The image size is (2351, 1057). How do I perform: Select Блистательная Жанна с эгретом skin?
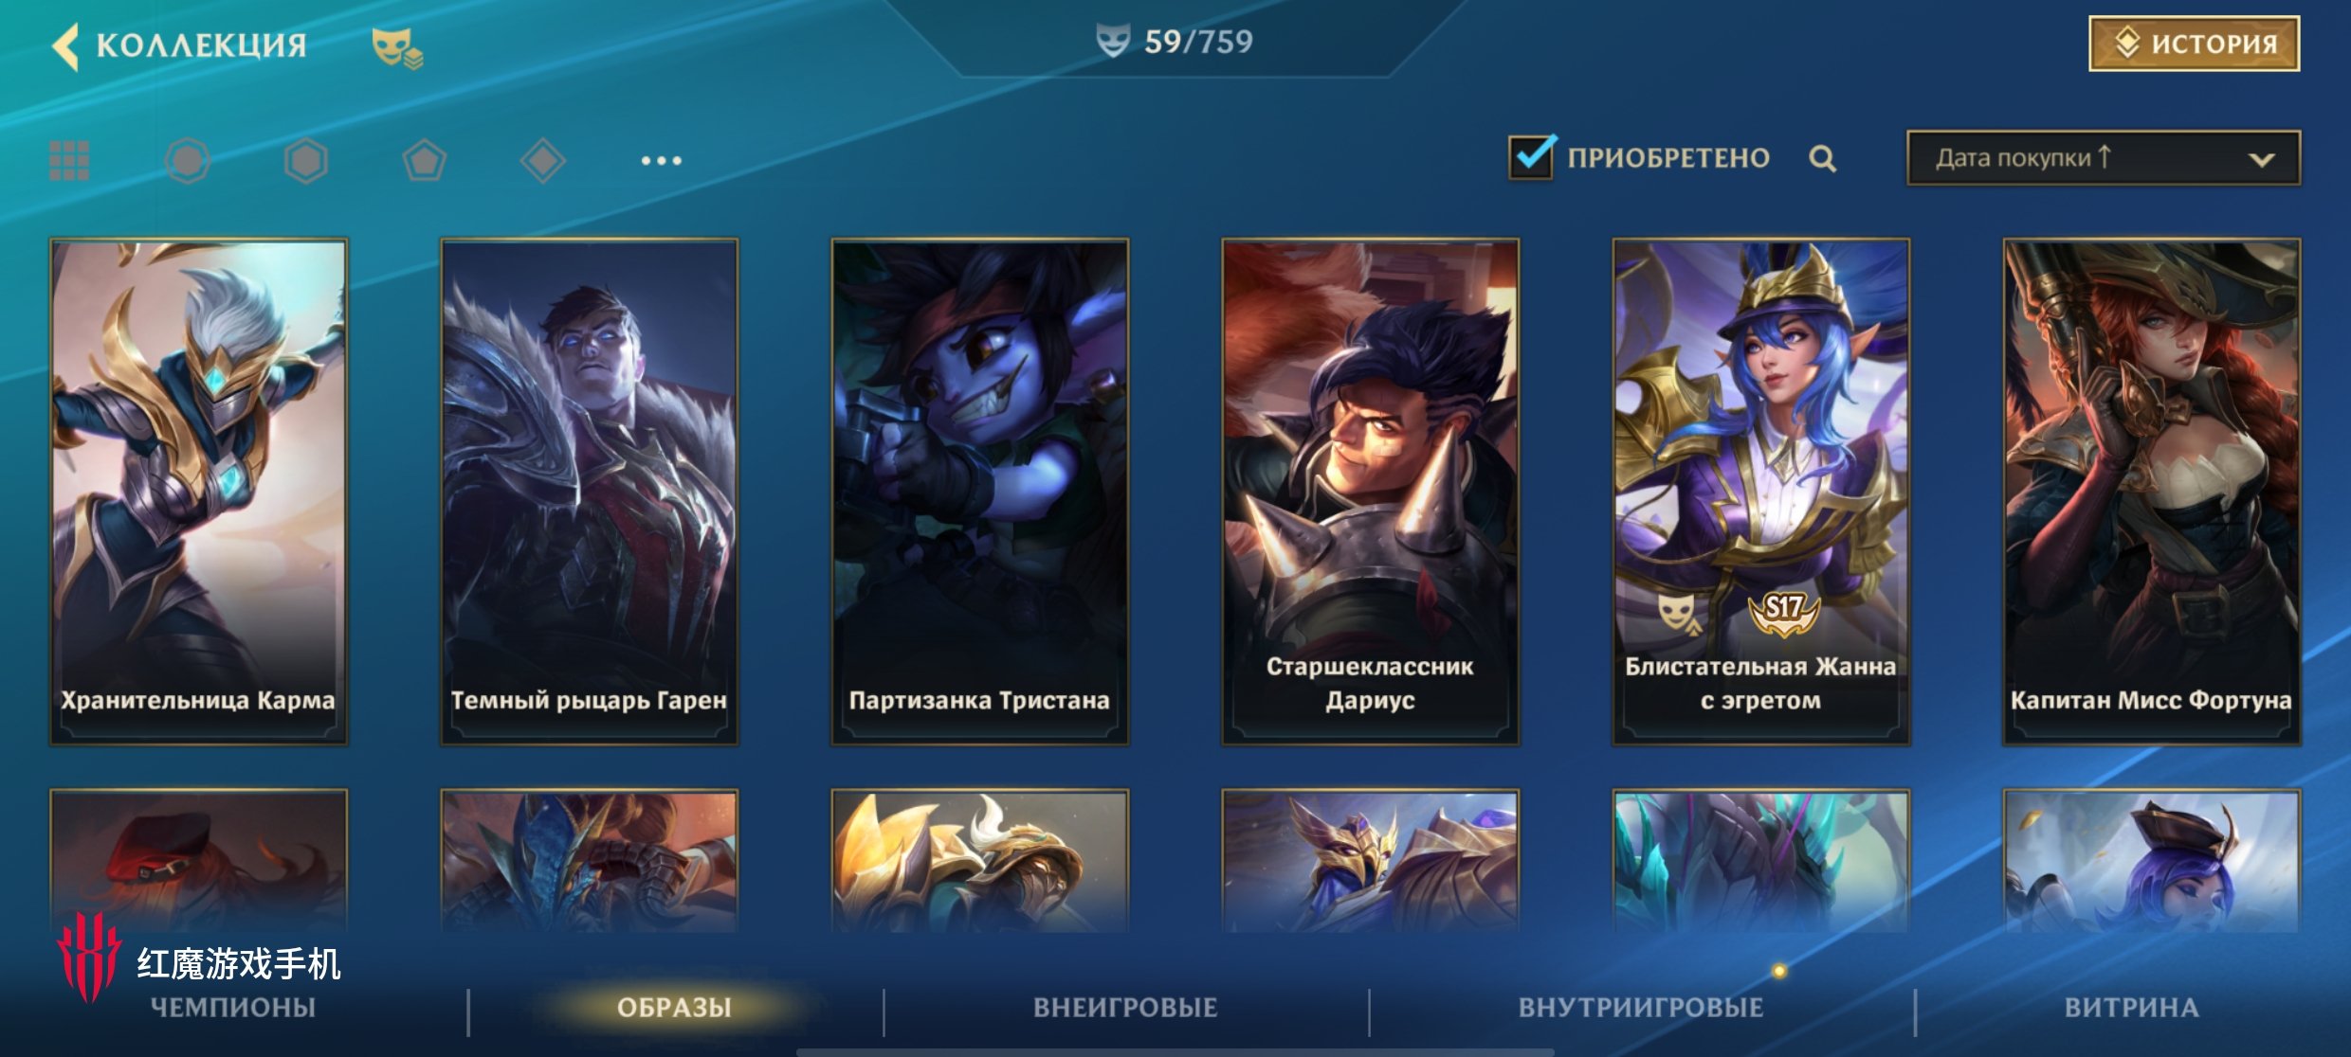(x=1760, y=492)
